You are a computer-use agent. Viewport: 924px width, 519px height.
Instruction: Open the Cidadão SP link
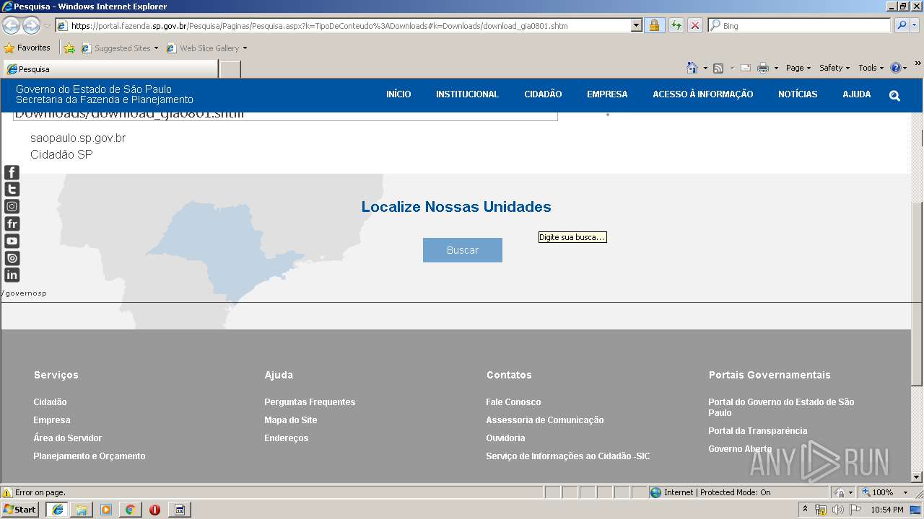pyautogui.click(x=61, y=154)
